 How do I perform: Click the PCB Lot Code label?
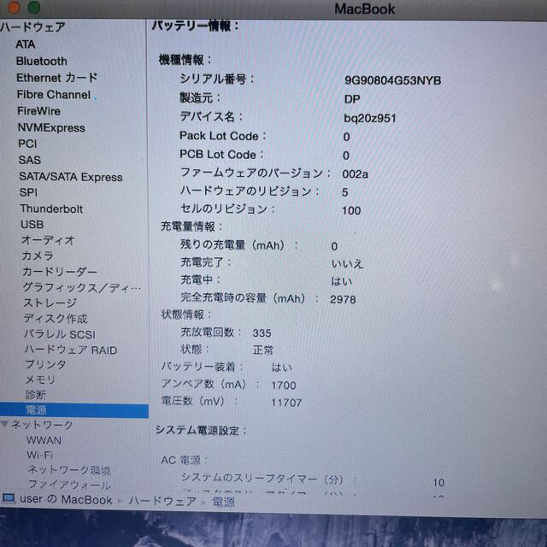click(x=221, y=155)
